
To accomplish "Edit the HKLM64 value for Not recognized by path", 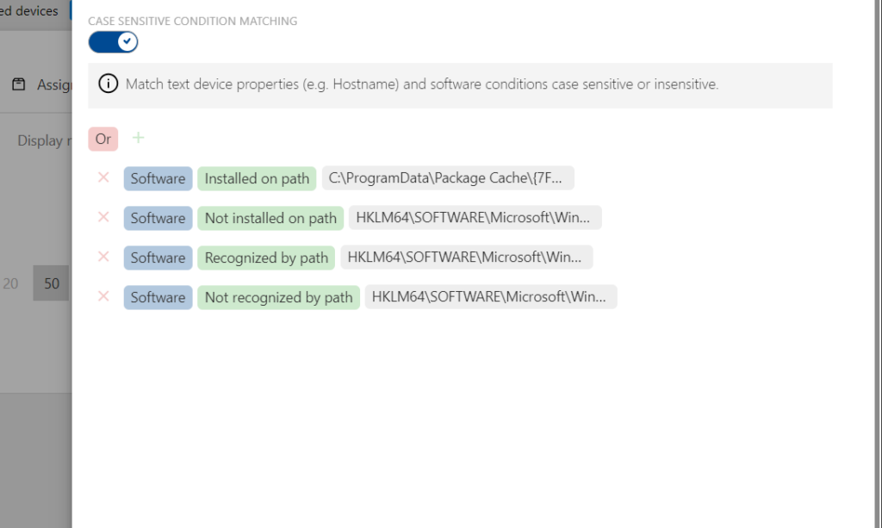I will coord(491,297).
